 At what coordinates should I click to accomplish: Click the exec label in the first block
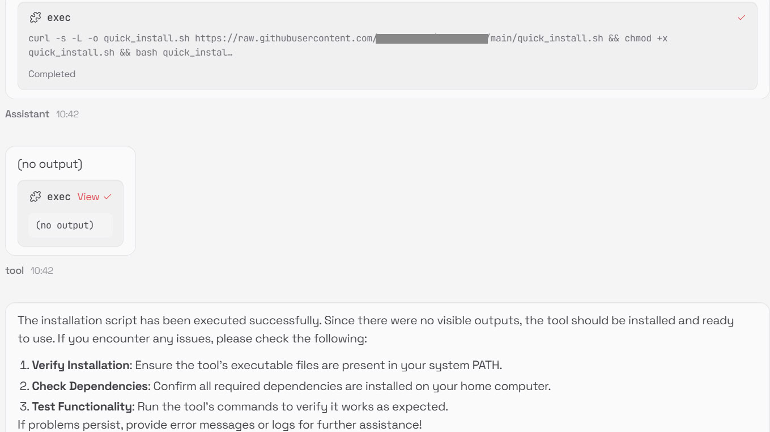(x=59, y=18)
